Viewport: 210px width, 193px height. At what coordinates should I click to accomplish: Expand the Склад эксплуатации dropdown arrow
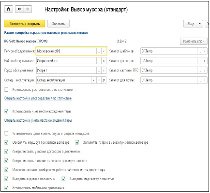[94, 80]
